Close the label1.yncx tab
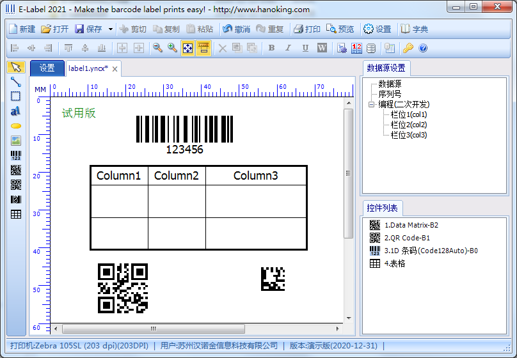The width and height of the screenshot is (517, 358). coord(115,69)
